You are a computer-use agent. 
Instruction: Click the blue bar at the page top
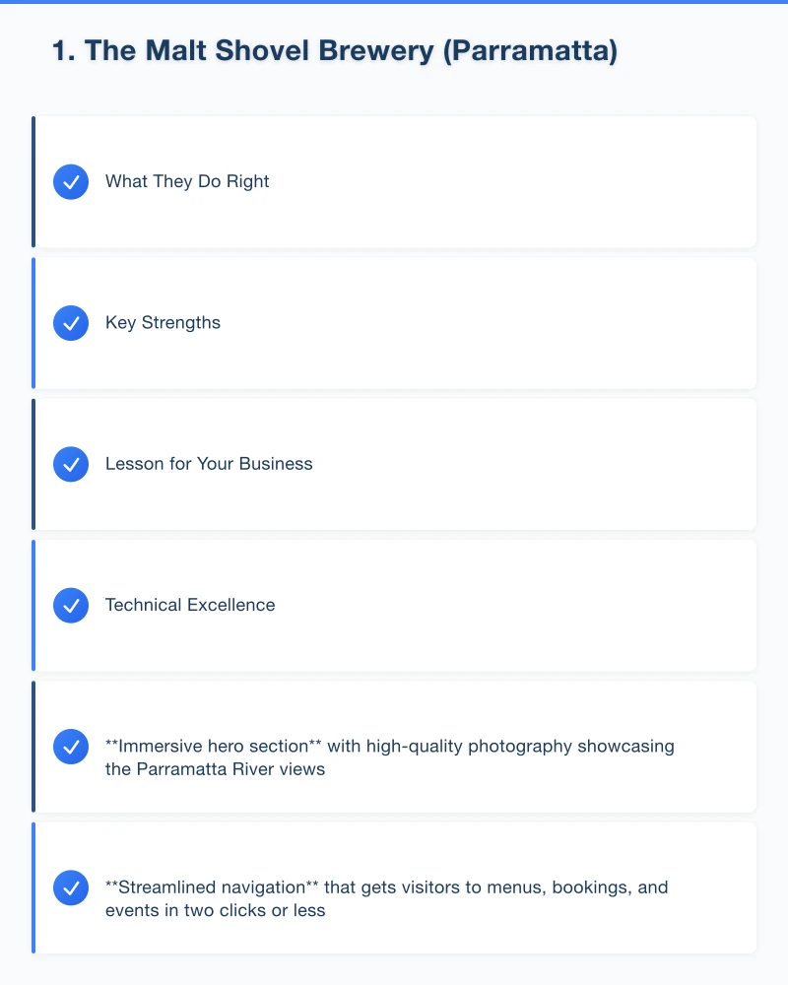(x=394, y=2)
